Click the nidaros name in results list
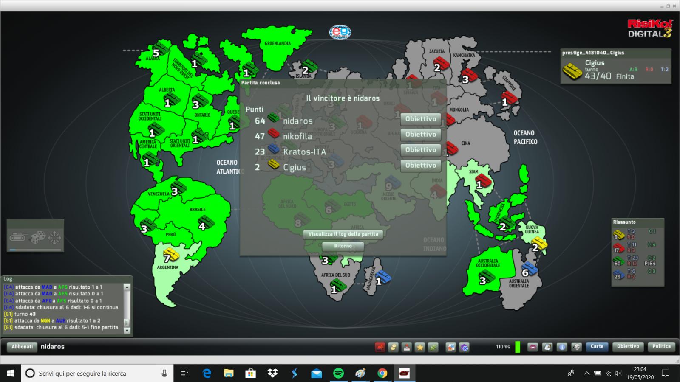The width and height of the screenshot is (680, 382). 298,121
